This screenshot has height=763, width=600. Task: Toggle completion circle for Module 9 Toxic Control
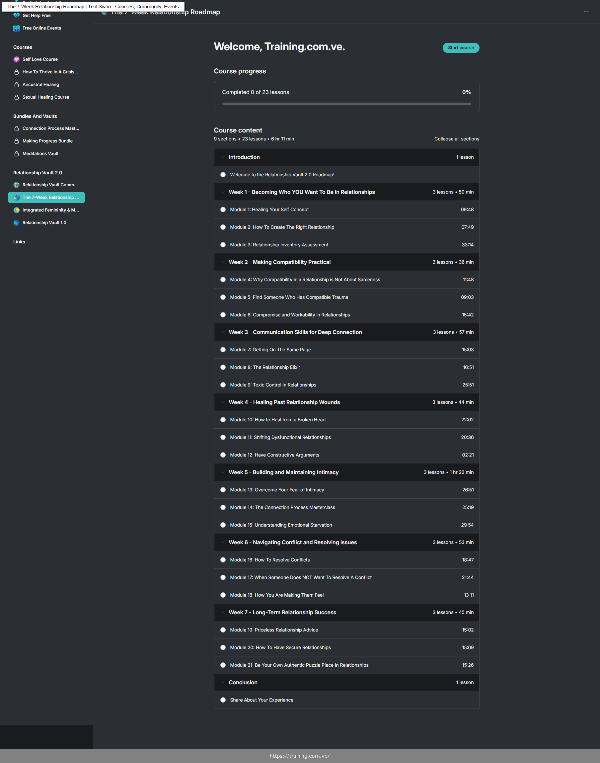[x=223, y=385]
